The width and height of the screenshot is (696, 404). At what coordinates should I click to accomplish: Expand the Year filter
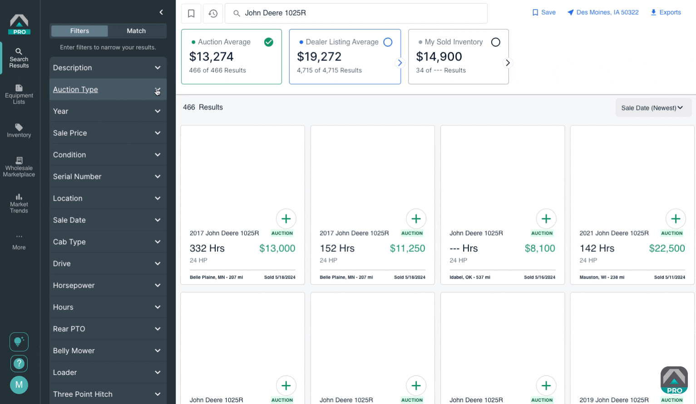108,111
